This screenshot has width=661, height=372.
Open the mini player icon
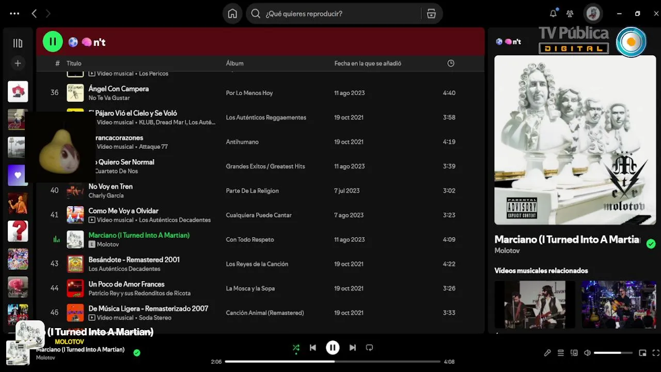(x=642, y=353)
